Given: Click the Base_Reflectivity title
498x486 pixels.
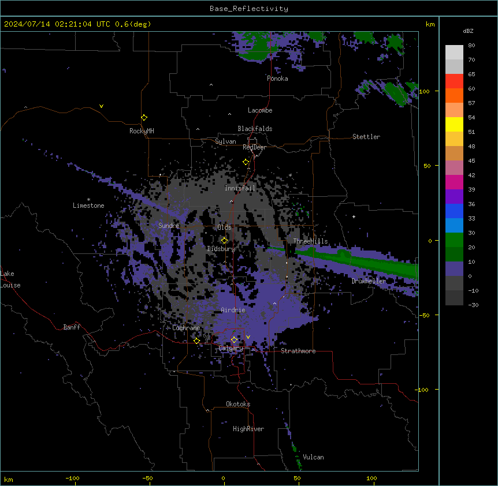Looking at the screenshot, I should (x=249, y=9).
